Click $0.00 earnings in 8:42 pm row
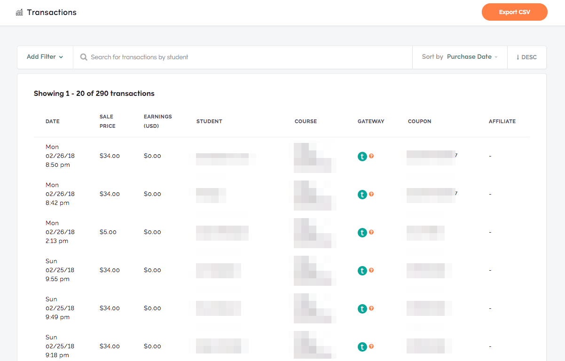 coord(152,194)
